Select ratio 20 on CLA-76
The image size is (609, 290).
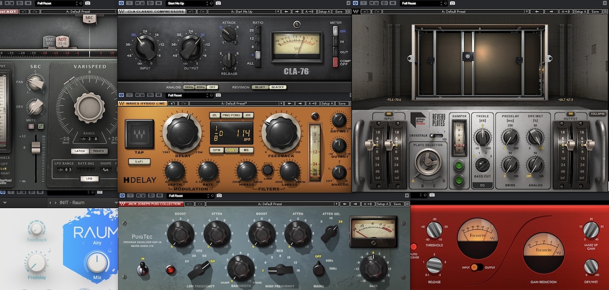pos(258,30)
